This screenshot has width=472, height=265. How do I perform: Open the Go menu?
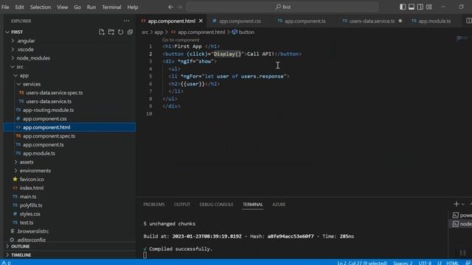(77, 7)
